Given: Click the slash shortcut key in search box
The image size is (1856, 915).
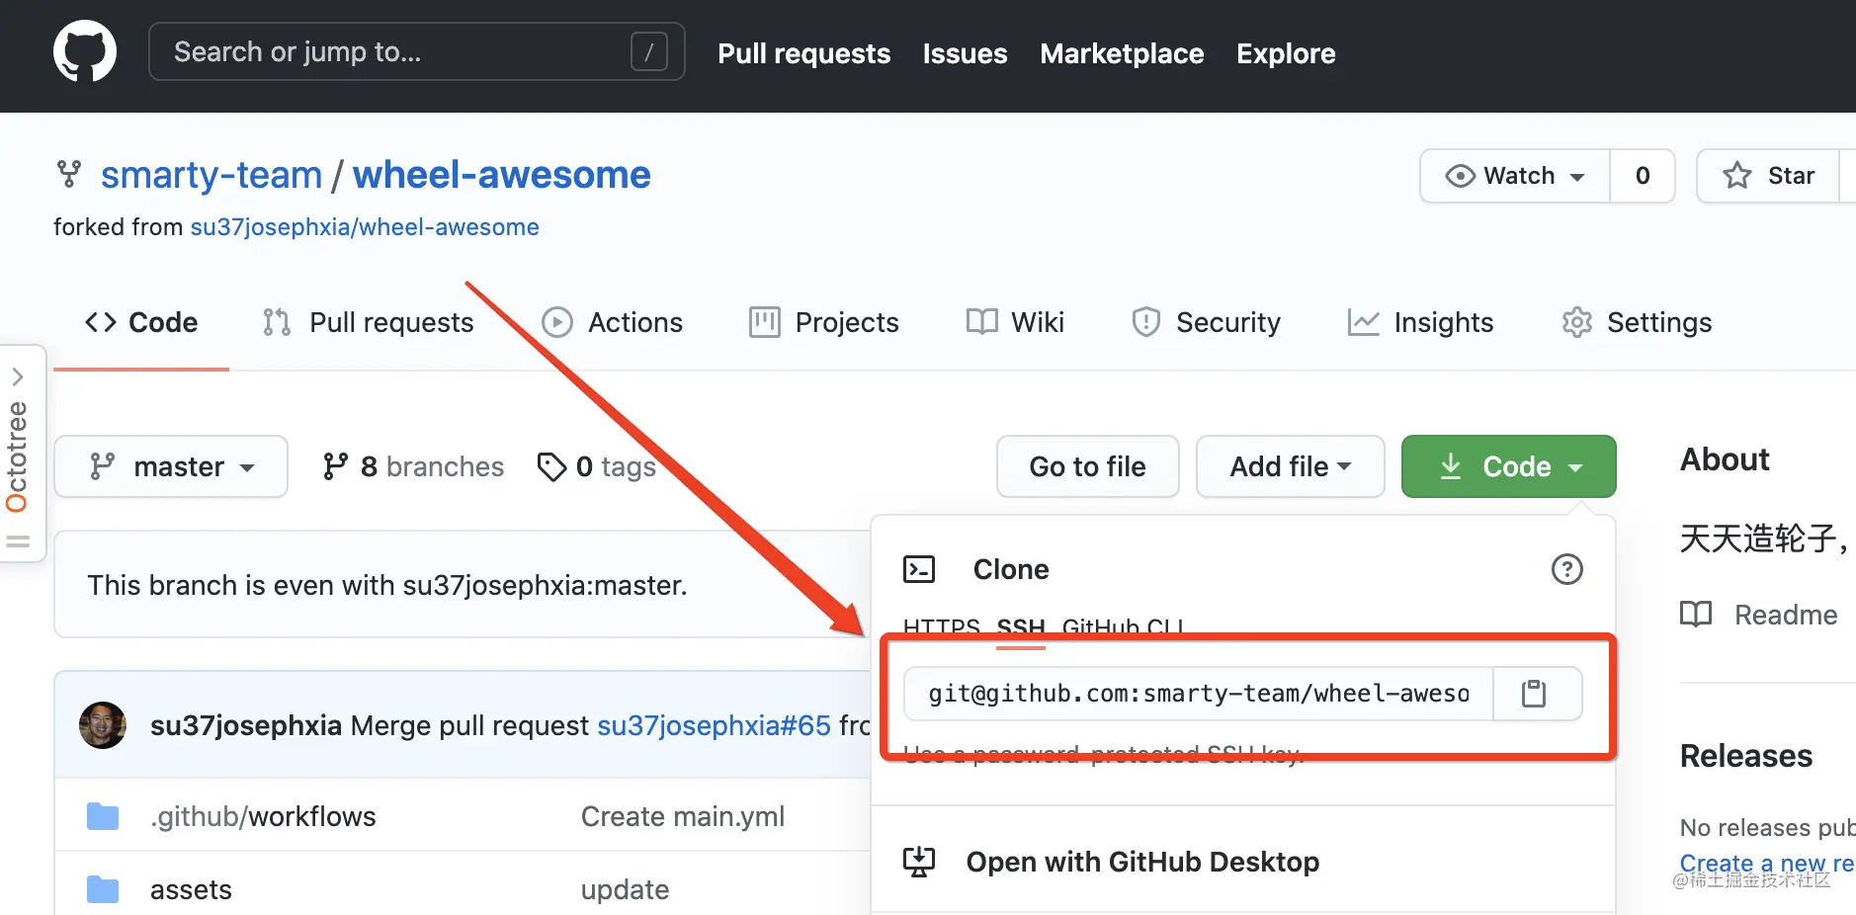Looking at the screenshot, I should pos(649,51).
